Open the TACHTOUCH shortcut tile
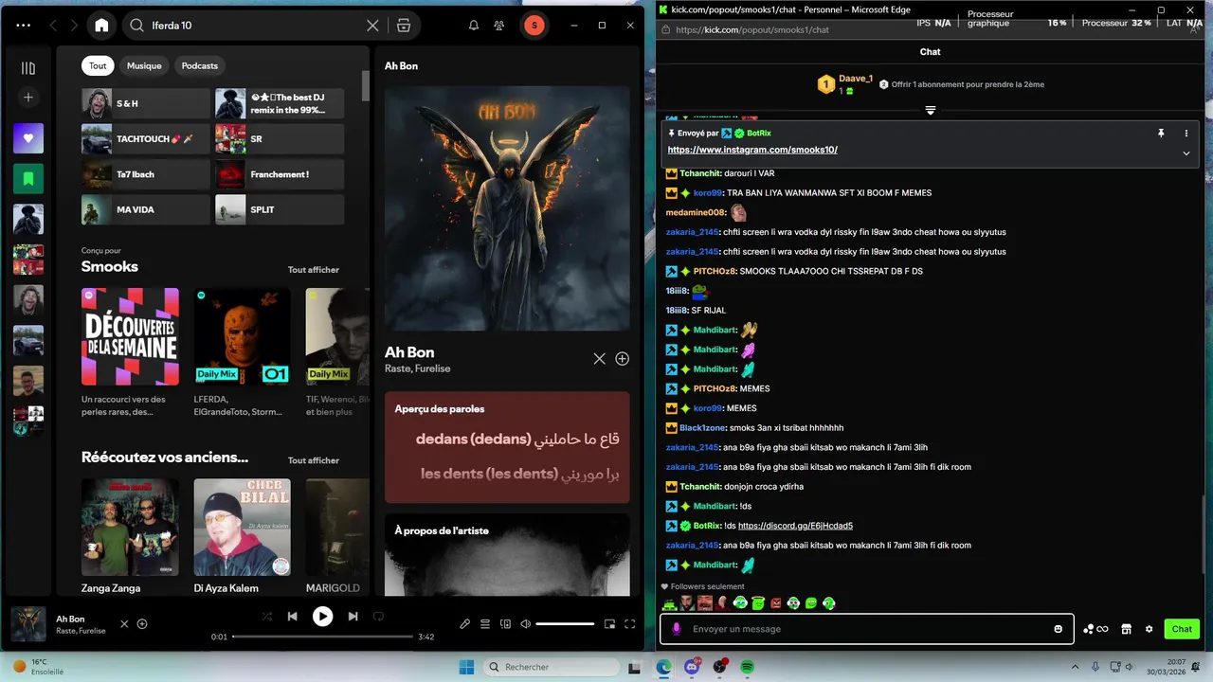 pos(146,138)
